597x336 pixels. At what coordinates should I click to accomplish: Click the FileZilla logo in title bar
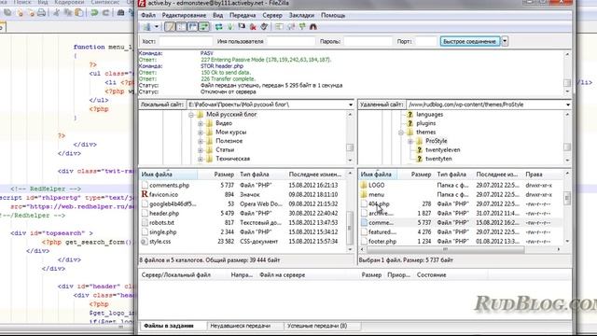click(142, 3)
